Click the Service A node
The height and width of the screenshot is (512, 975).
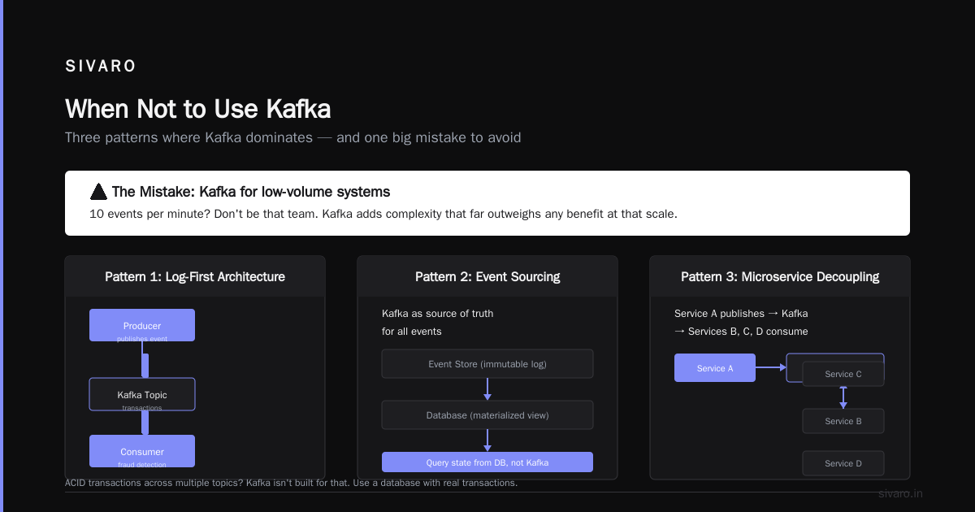(x=715, y=368)
